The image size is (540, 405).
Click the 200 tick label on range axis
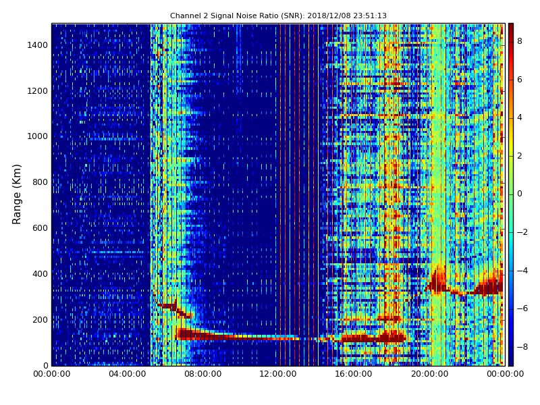[40, 319]
